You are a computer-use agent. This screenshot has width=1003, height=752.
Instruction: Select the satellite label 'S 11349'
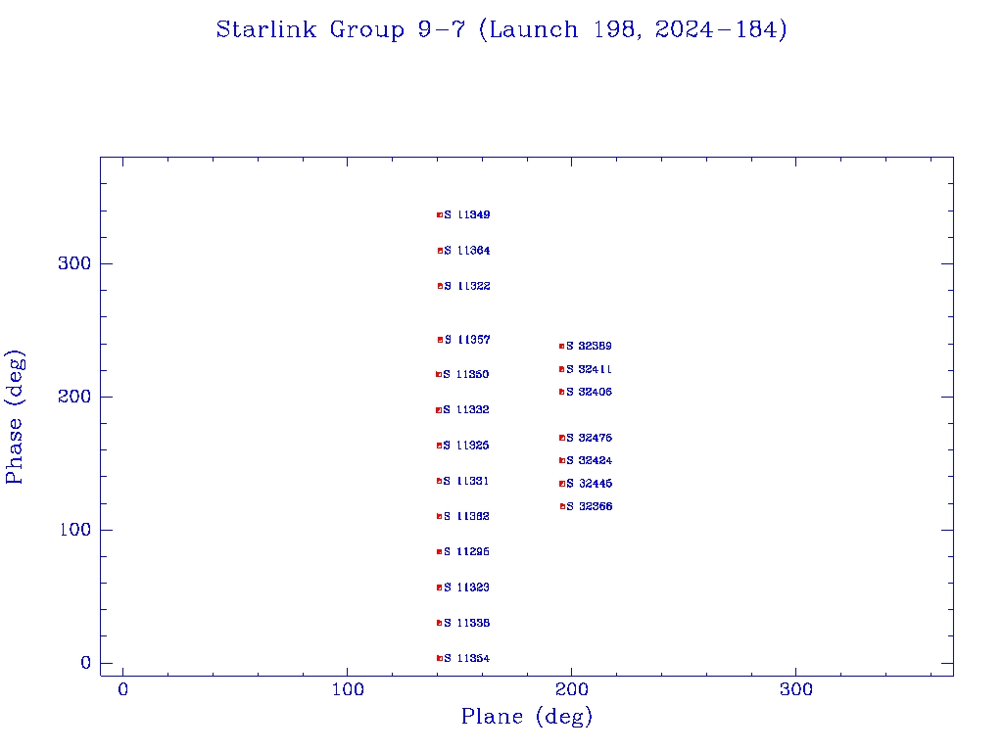467,214
